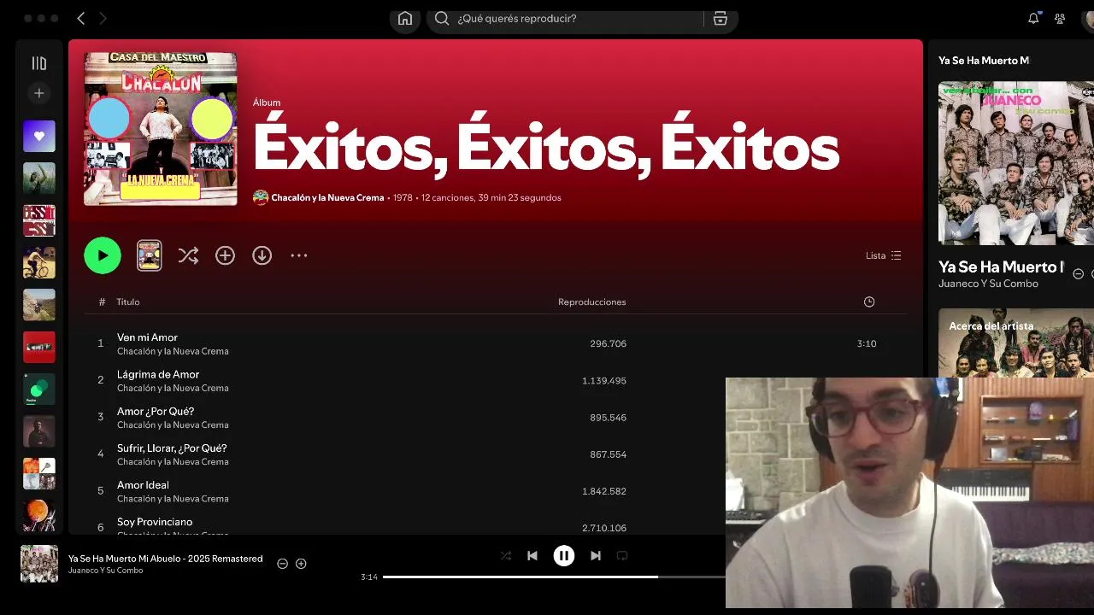The height and width of the screenshot is (615, 1094).
Task: Download the album
Action: (262, 255)
